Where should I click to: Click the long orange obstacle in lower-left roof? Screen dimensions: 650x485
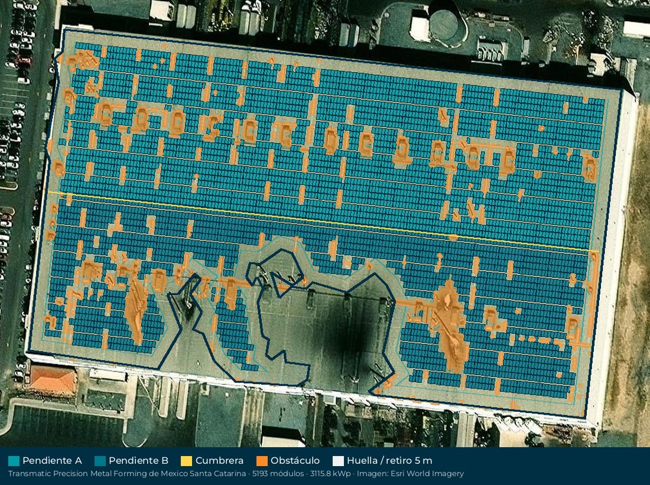point(136,307)
